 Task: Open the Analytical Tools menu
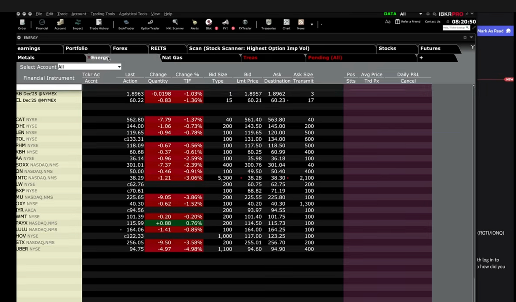coord(133,14)
